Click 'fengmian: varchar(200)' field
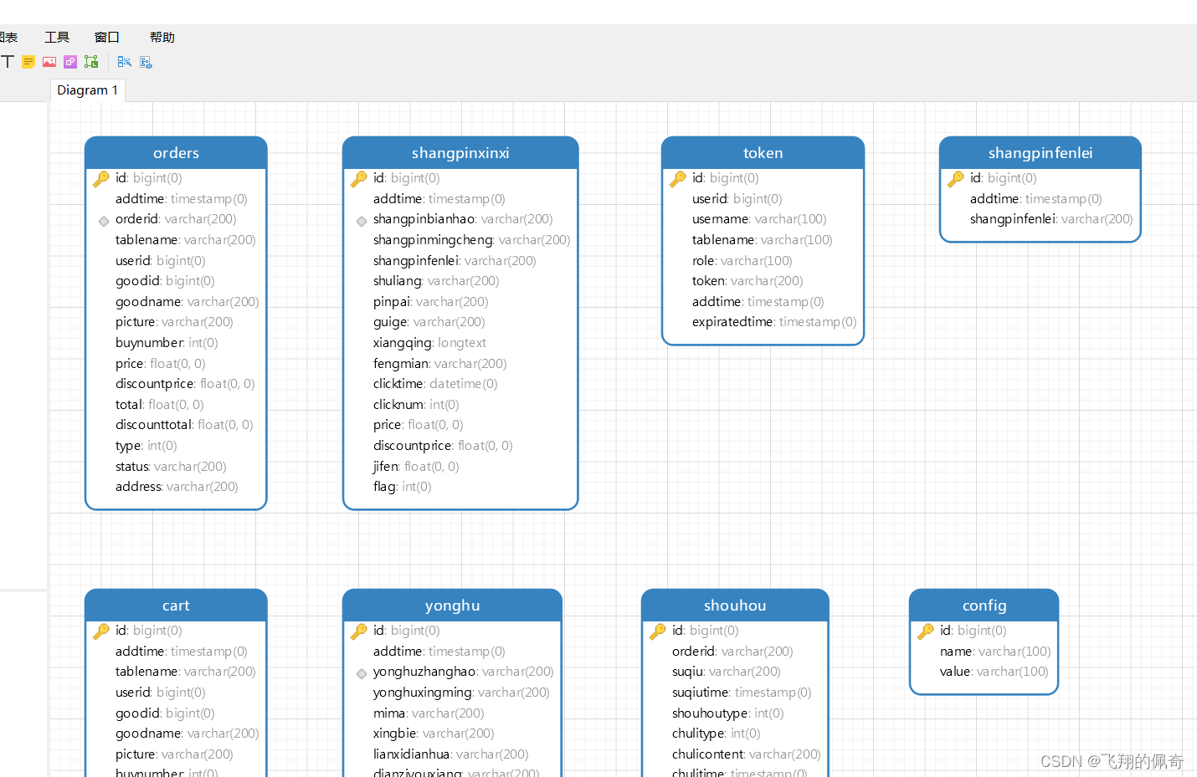Viewport: 1197px width, 777px height. [x=439, y=364]
